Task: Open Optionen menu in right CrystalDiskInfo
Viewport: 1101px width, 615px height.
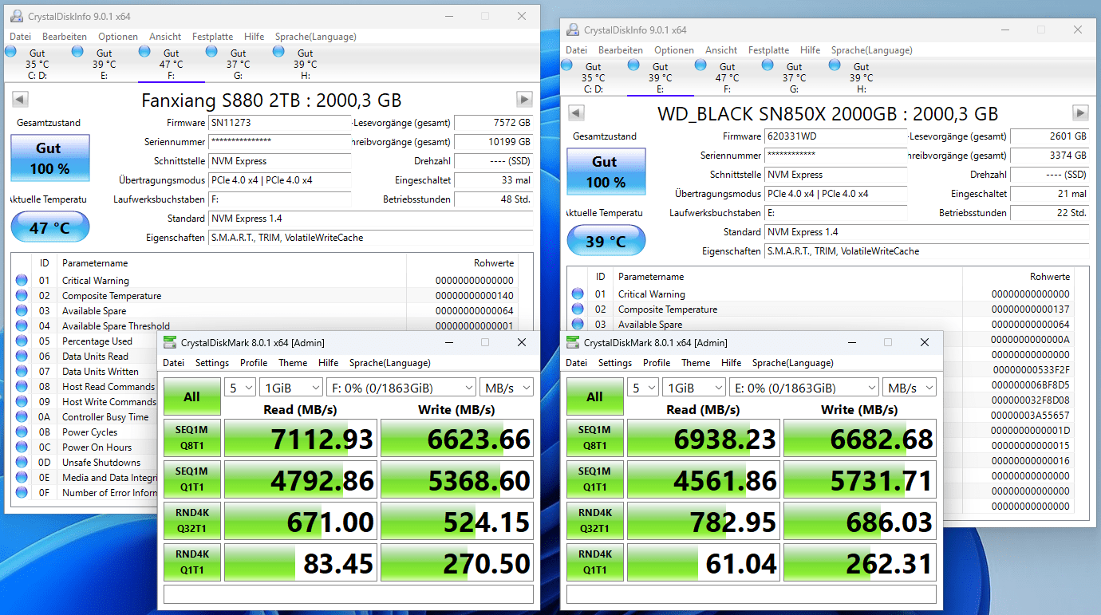Action: click(x=674, y=50)
